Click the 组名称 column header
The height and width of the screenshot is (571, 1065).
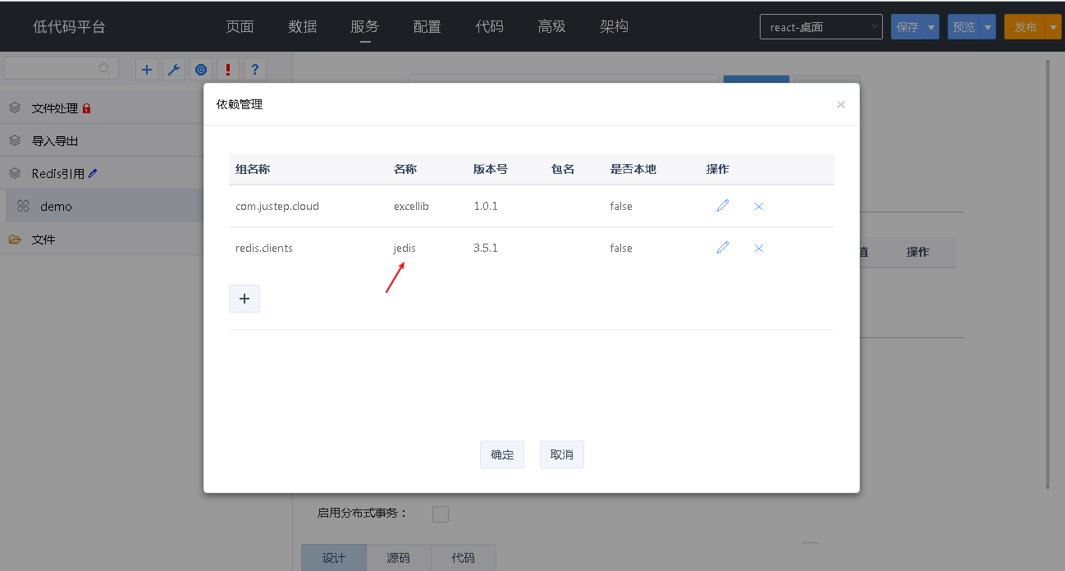point(253,169)
